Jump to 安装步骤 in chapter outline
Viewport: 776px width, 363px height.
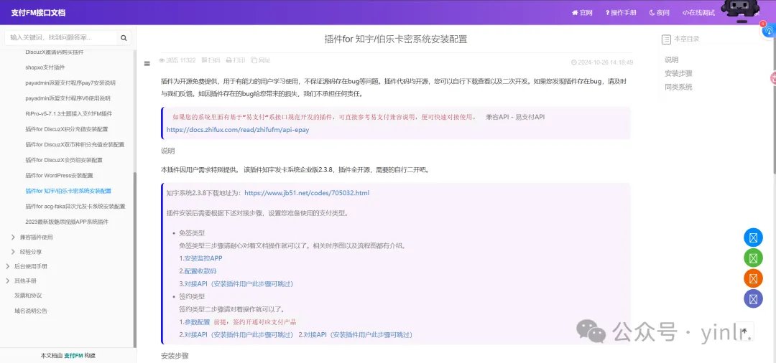click(678, 74)
